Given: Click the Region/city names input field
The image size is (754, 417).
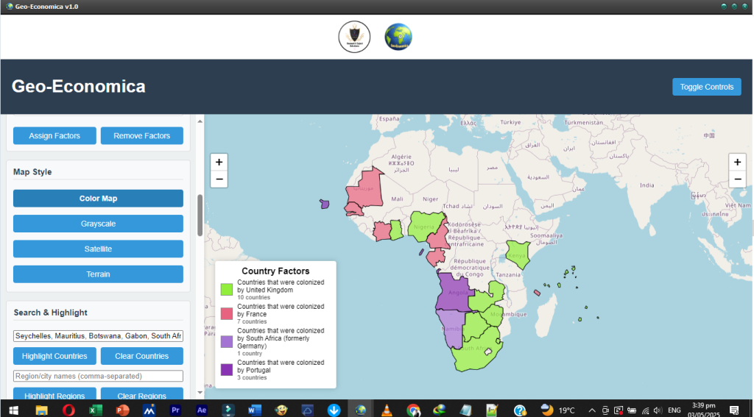Looking at the screenshot, I should pyautogui.click(x=98, y=376).
